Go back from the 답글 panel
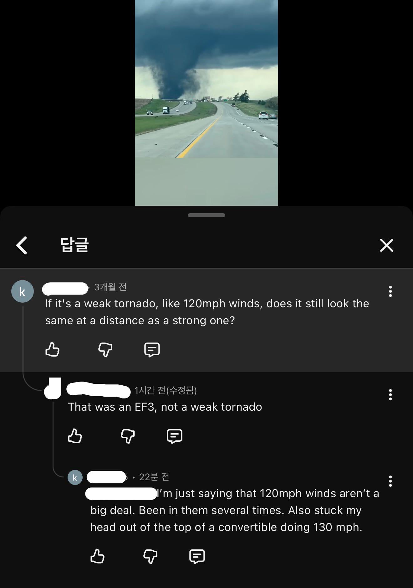The width and height of the screenshot is (413, 588). coord(22,245)
